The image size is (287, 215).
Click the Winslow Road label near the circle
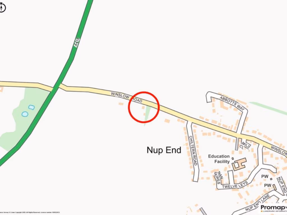click(x=126, y=97)
